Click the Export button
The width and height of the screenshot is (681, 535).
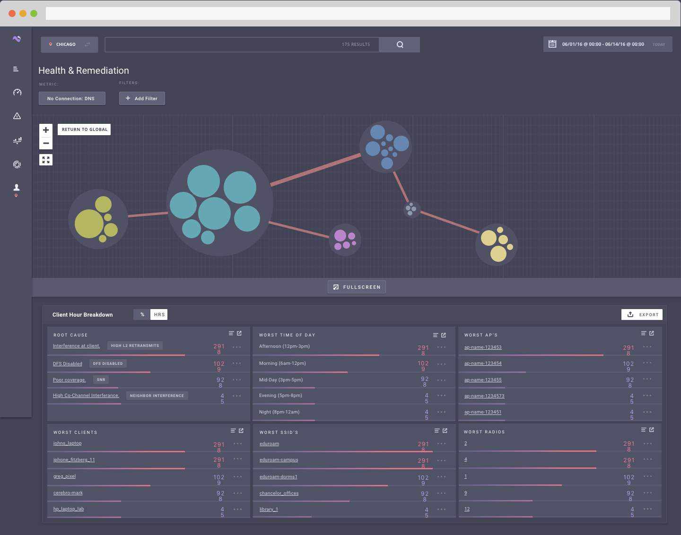[x=642, y=315]
